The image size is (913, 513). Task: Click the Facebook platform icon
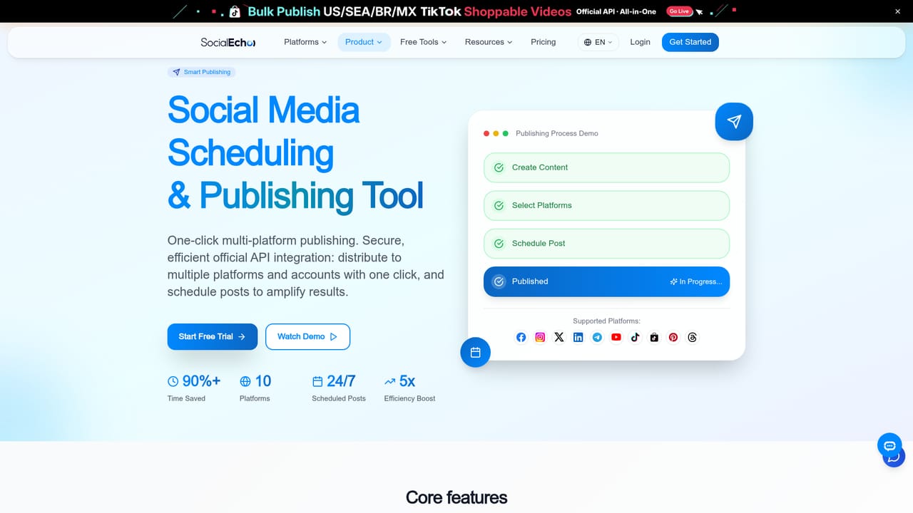(521, 337)
